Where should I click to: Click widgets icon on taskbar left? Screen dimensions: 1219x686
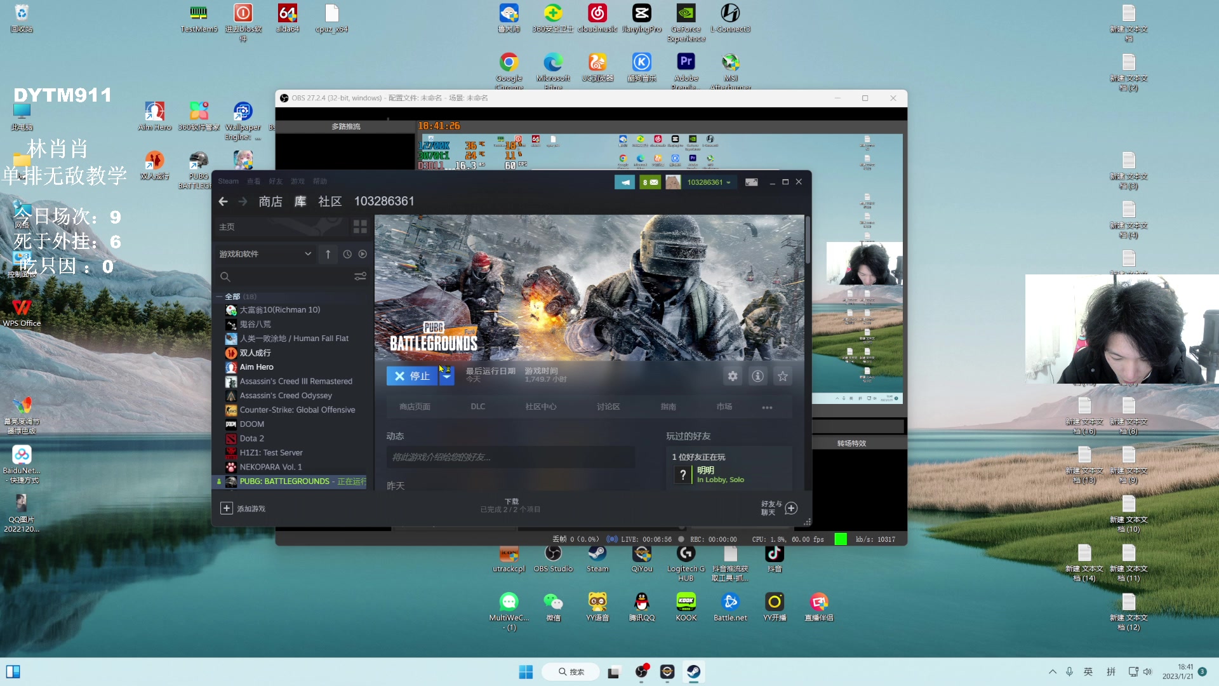point(13,671)
